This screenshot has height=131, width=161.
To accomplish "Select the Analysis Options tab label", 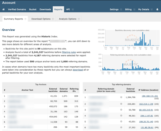I will [x=68, y=19].
